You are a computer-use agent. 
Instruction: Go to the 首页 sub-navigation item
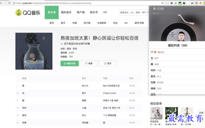(x=52, y=23)
